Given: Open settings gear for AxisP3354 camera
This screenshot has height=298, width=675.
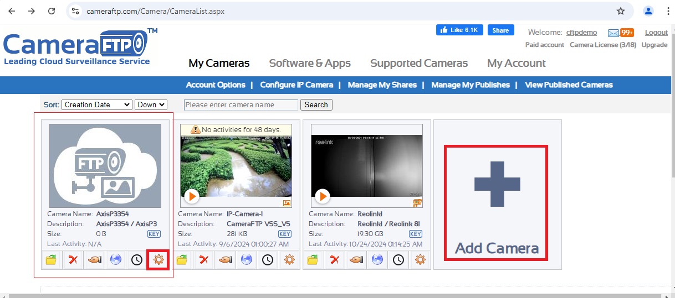Looking at the screenshot, I should pos(159,259).
